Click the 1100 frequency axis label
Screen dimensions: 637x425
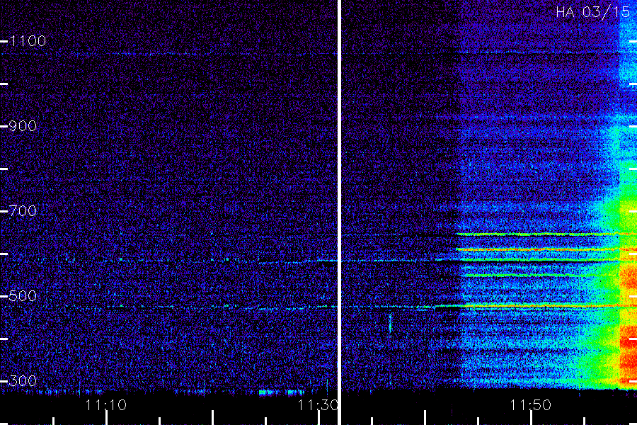click(x=28, y=41)
